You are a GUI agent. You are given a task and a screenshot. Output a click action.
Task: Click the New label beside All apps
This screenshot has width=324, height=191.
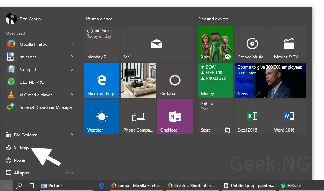point(70,173)
